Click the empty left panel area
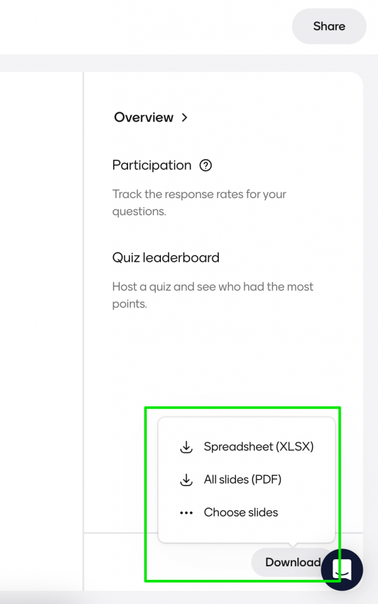 (x=40, y=295)
